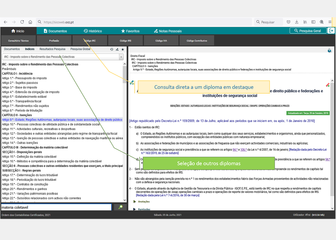Screen dimensions: 336x240
Task: Open the browser downloads icon
Action: (297, 22)
